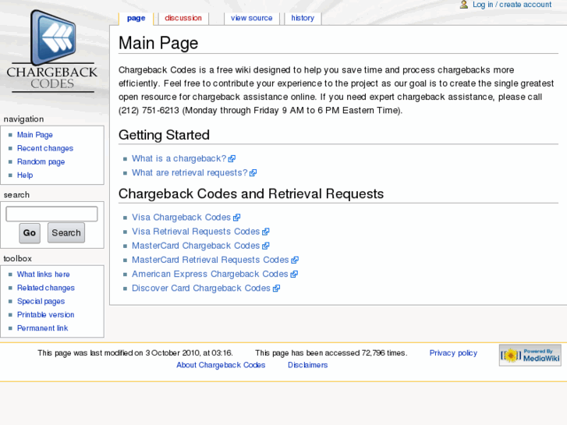Open the What is a chargeback link
Viewport: 567px width, 425px height.
coord(179,158)
